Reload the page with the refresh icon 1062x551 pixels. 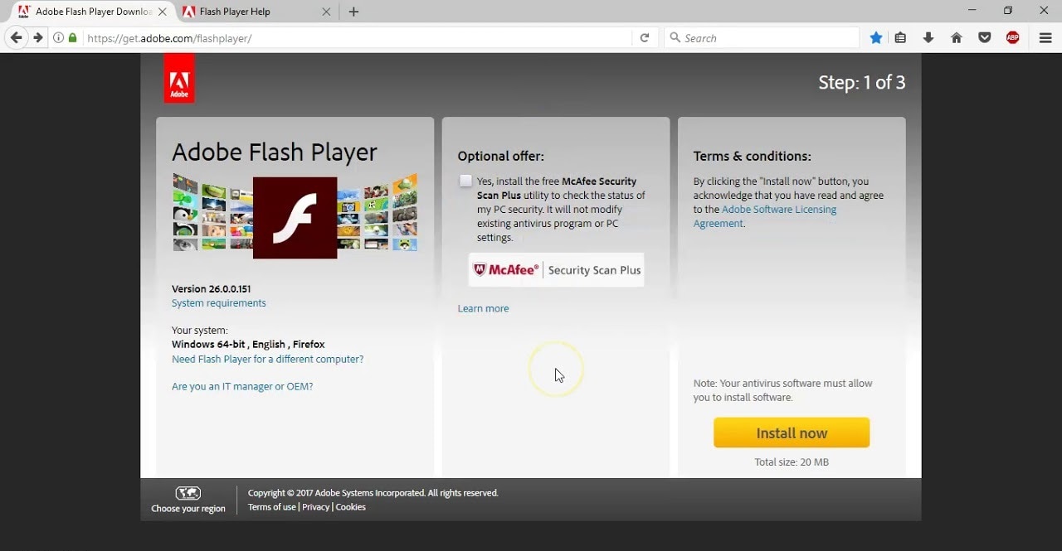644,38
